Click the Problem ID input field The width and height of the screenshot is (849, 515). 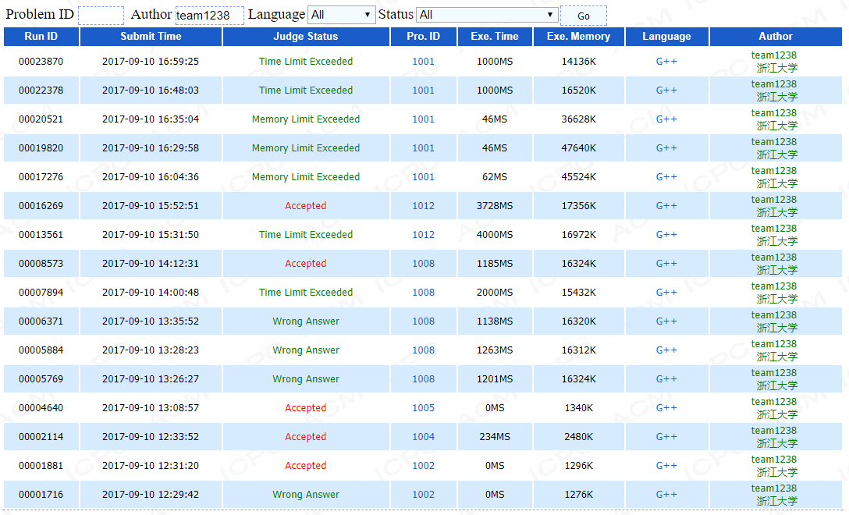pos(101,16)
